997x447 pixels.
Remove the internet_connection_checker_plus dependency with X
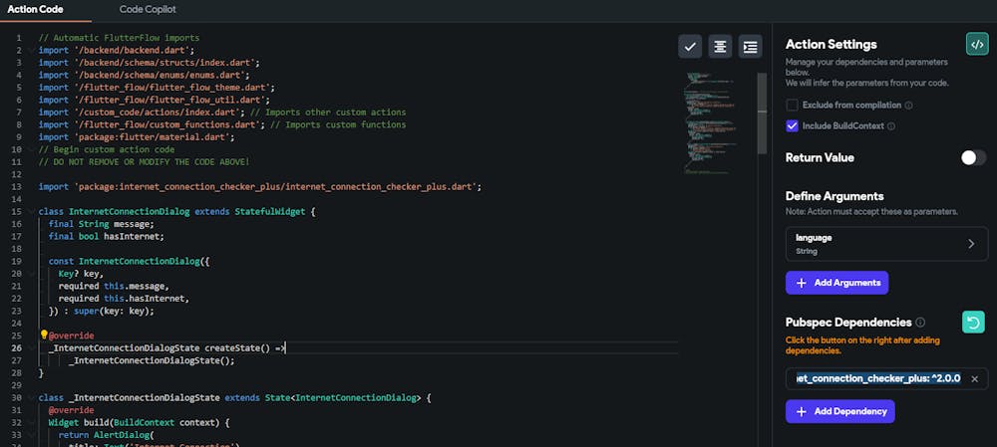point(975,379)
